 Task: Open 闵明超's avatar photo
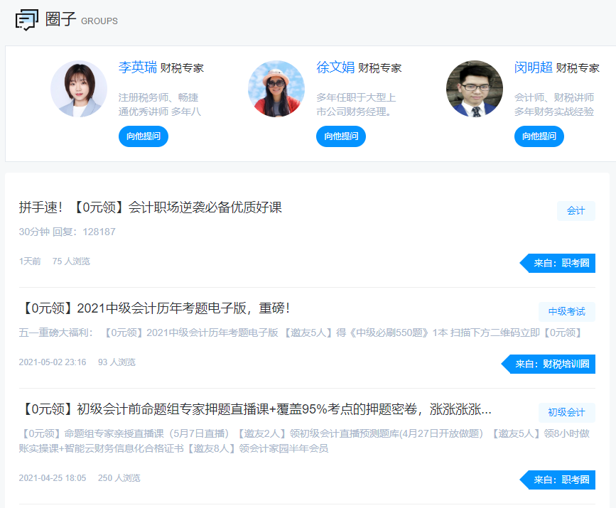tap(474, 89)
